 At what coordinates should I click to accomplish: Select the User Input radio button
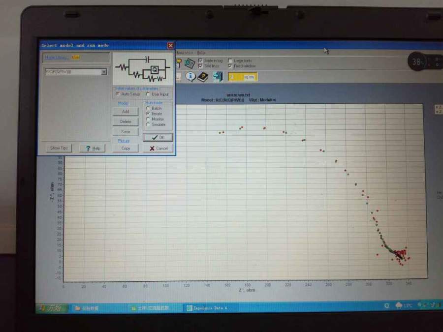(148, 94)
